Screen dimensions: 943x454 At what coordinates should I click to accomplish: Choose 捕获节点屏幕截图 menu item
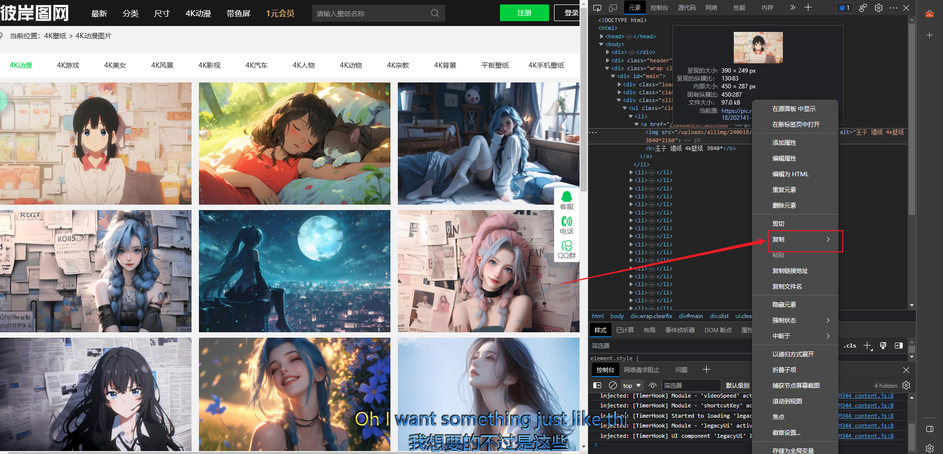795,386
